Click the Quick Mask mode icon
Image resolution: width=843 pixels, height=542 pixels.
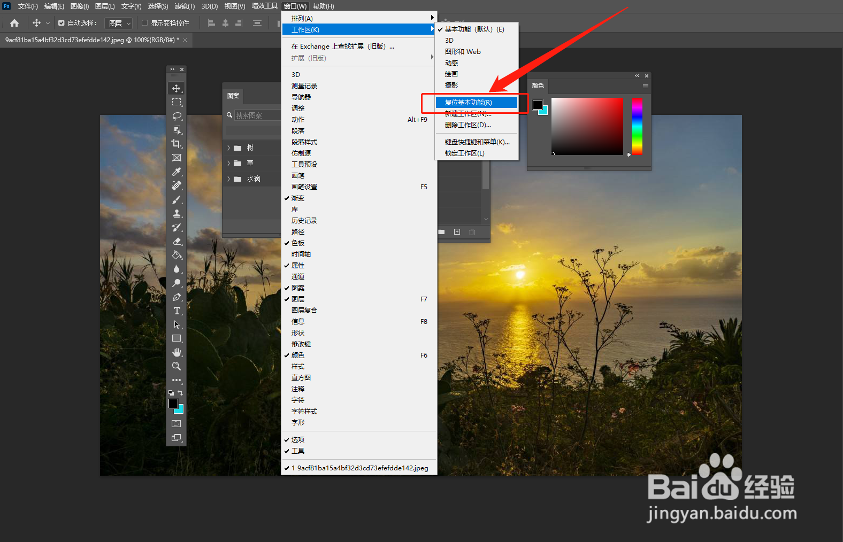177,423
